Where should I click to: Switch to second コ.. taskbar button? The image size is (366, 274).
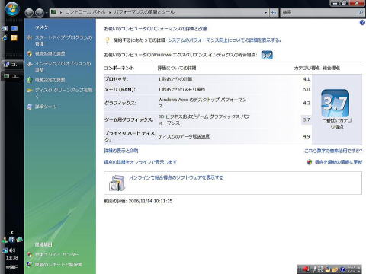click(12, 76)
